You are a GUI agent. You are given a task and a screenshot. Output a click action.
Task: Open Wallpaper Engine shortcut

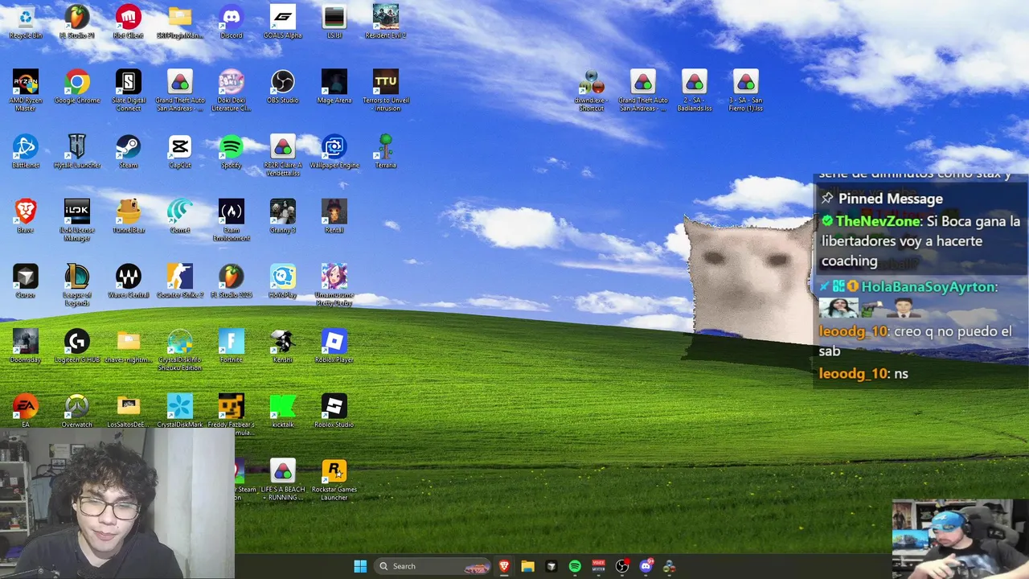334,151
